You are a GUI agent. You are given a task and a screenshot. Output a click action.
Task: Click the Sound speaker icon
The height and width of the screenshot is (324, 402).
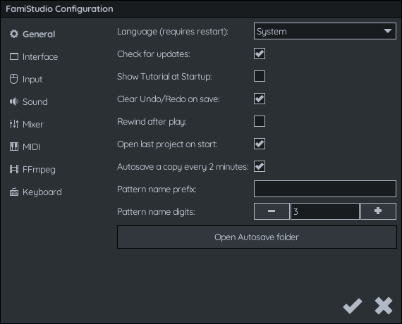[x=14, y=101]
